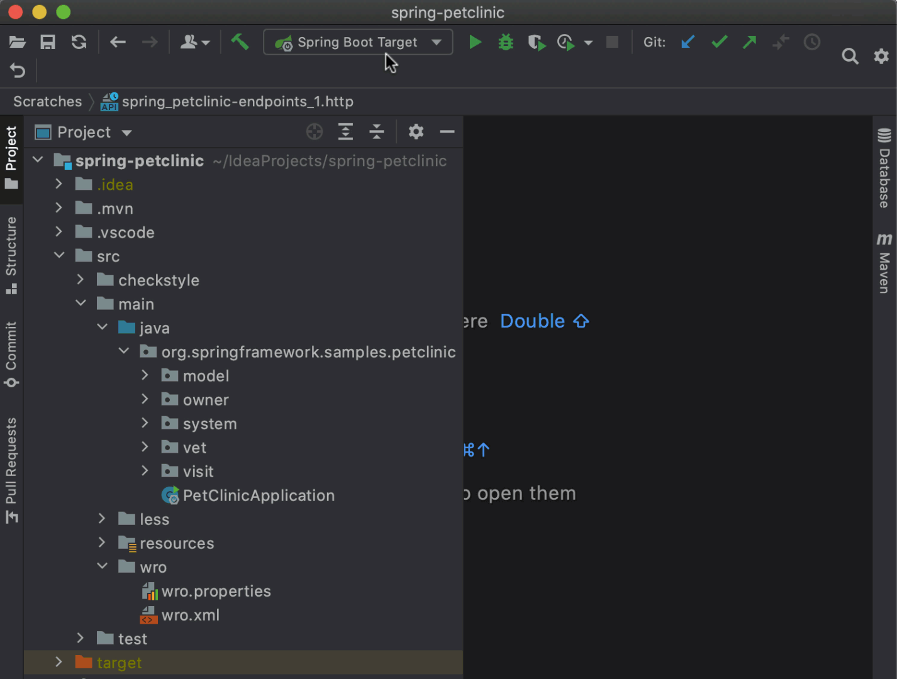Screen dimensions: 897x679
Task: Push changes with the green Git arrow
Action: click(x=749, y=42)
